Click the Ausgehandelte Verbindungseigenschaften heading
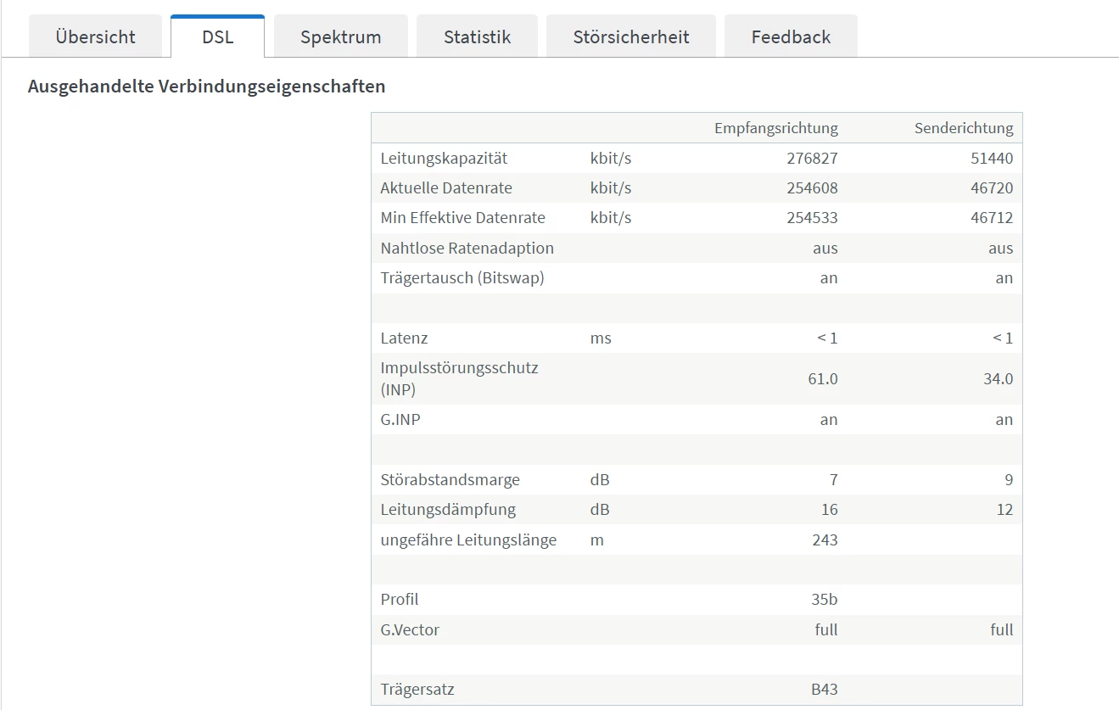 (x=206, y=87)
